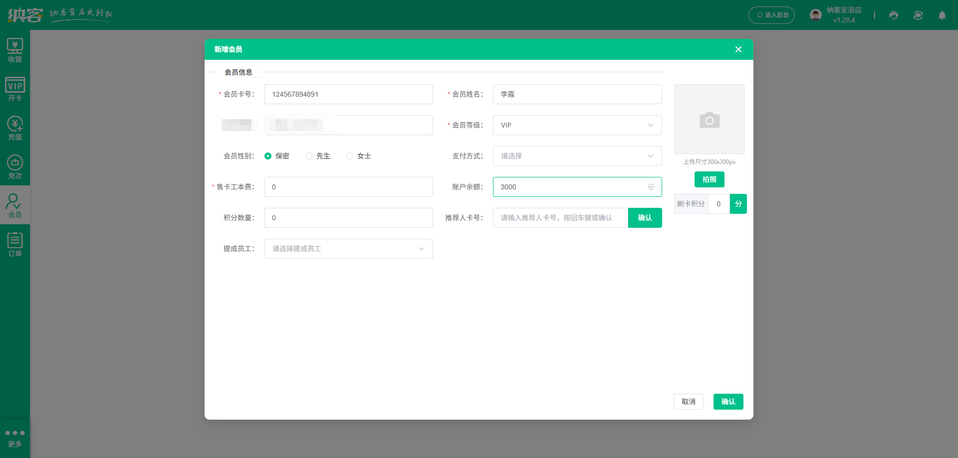Click the 推荐人卡号 input field
The image size is (958, 458).
point(560,218)
